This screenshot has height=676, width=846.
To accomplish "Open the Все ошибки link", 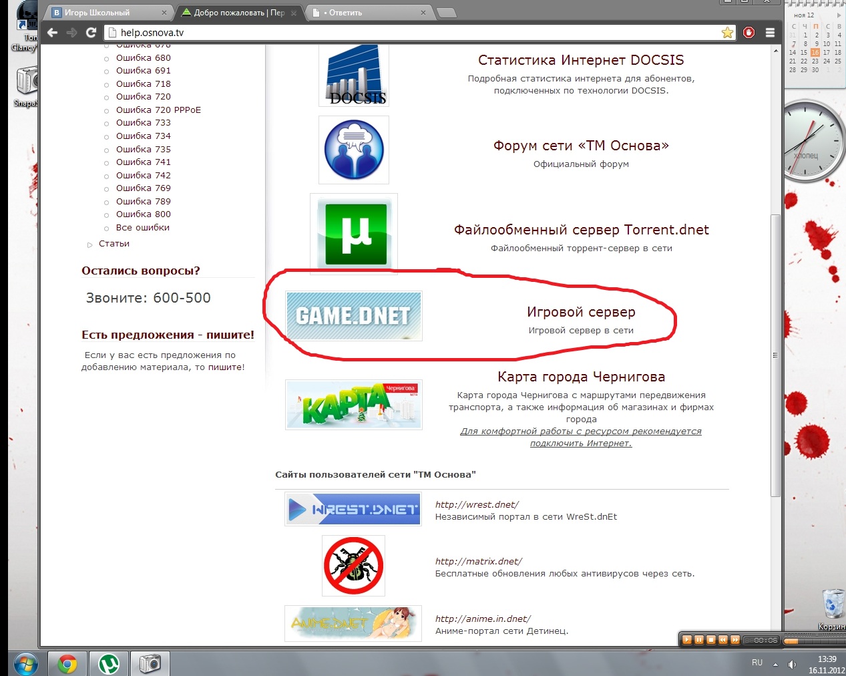I will point(142,228).
